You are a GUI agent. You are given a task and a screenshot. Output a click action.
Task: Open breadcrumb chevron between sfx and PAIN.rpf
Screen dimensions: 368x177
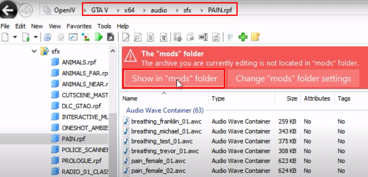point(201,10)
